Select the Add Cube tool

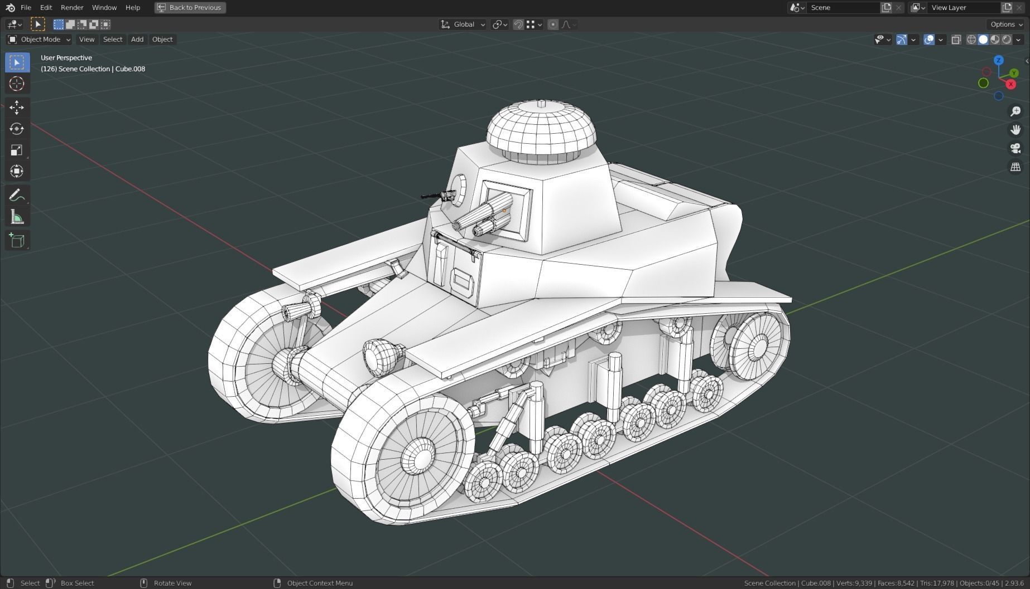(x=17, y=240)
